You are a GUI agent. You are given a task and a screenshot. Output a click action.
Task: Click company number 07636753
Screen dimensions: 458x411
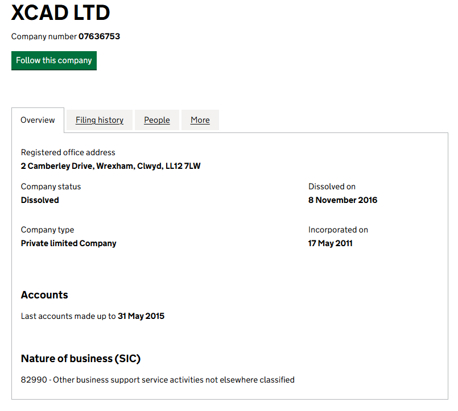click(x=99, y=36)
